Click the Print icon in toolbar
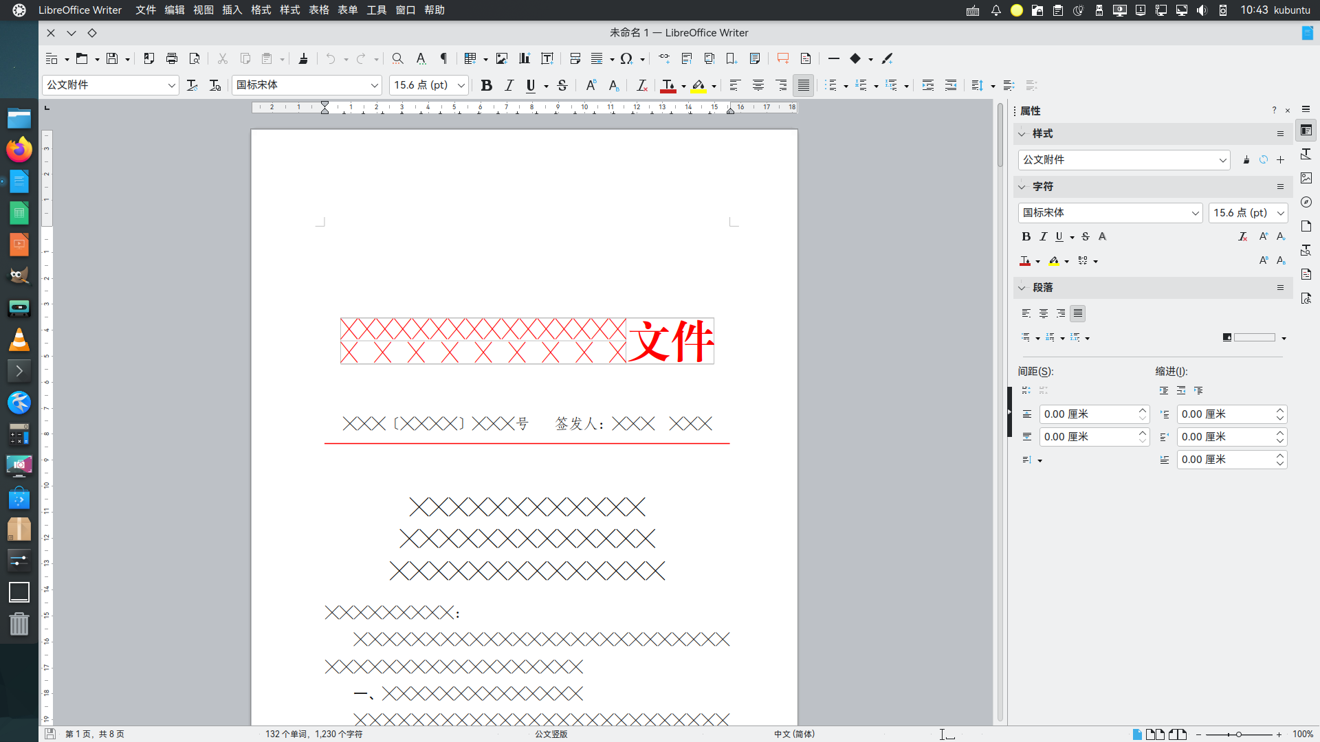 (172, 58)
